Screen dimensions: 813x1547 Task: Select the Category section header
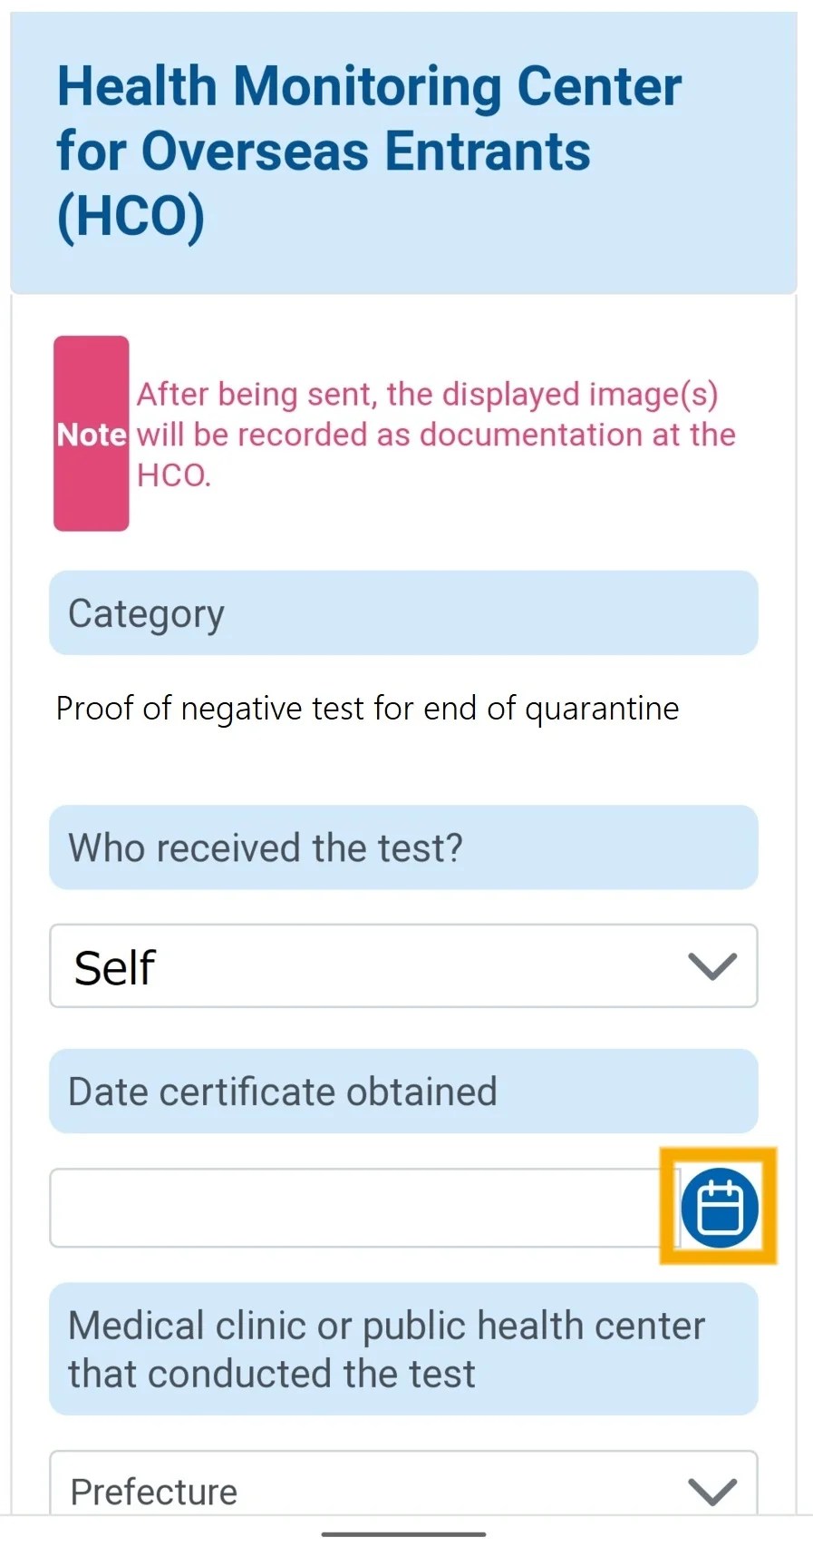coord(403,613)
